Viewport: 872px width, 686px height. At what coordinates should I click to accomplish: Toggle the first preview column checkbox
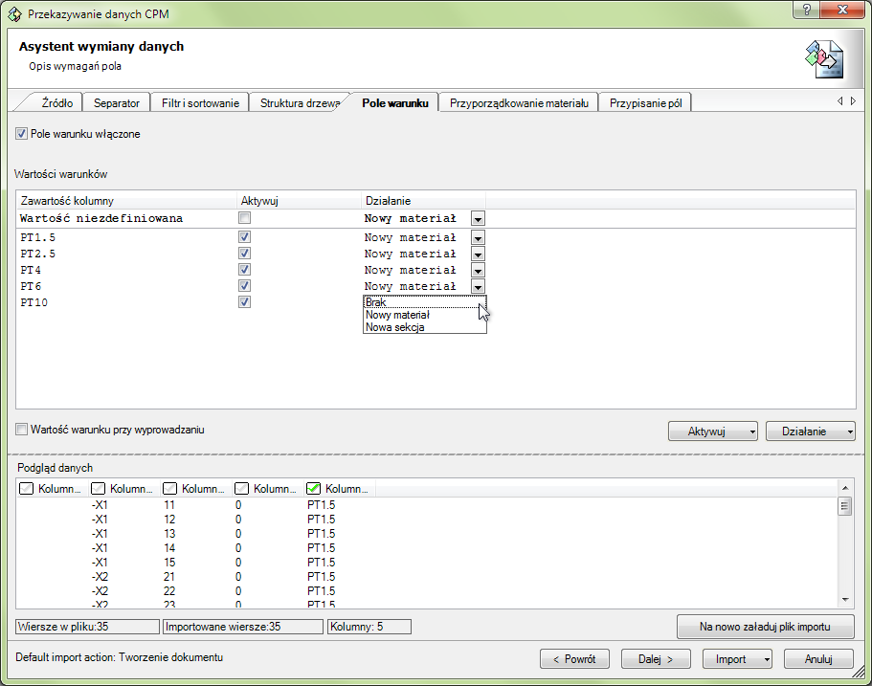(26, 489)
